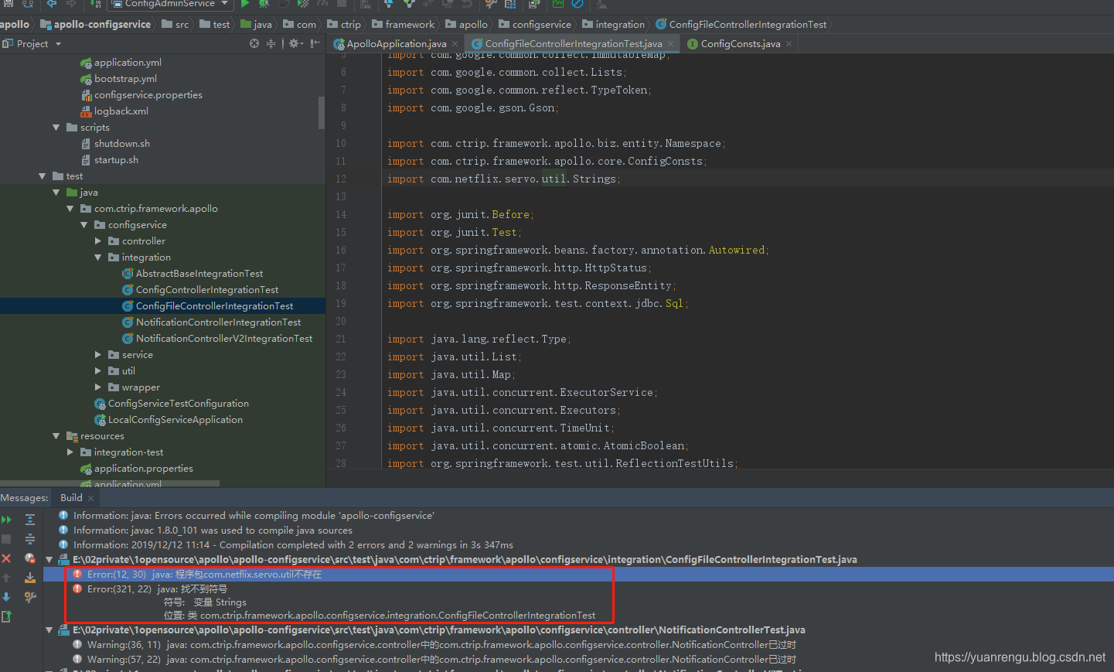Collapse all in the Project panel
The image size is (1114, 672).
271,44
